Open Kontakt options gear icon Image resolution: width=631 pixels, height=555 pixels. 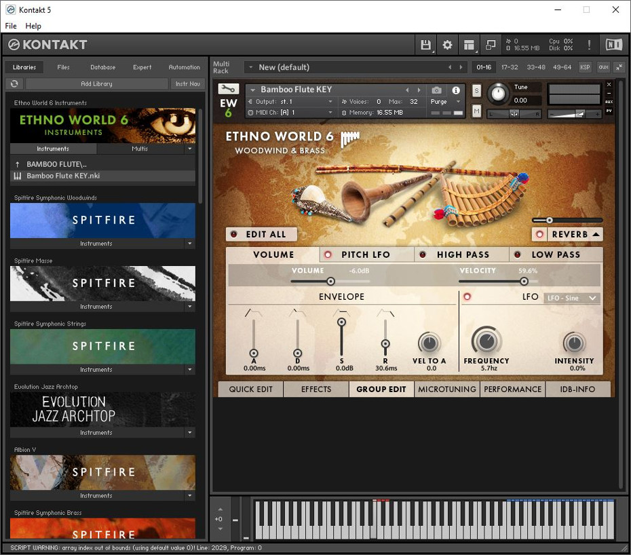click(x=447, y=45)
